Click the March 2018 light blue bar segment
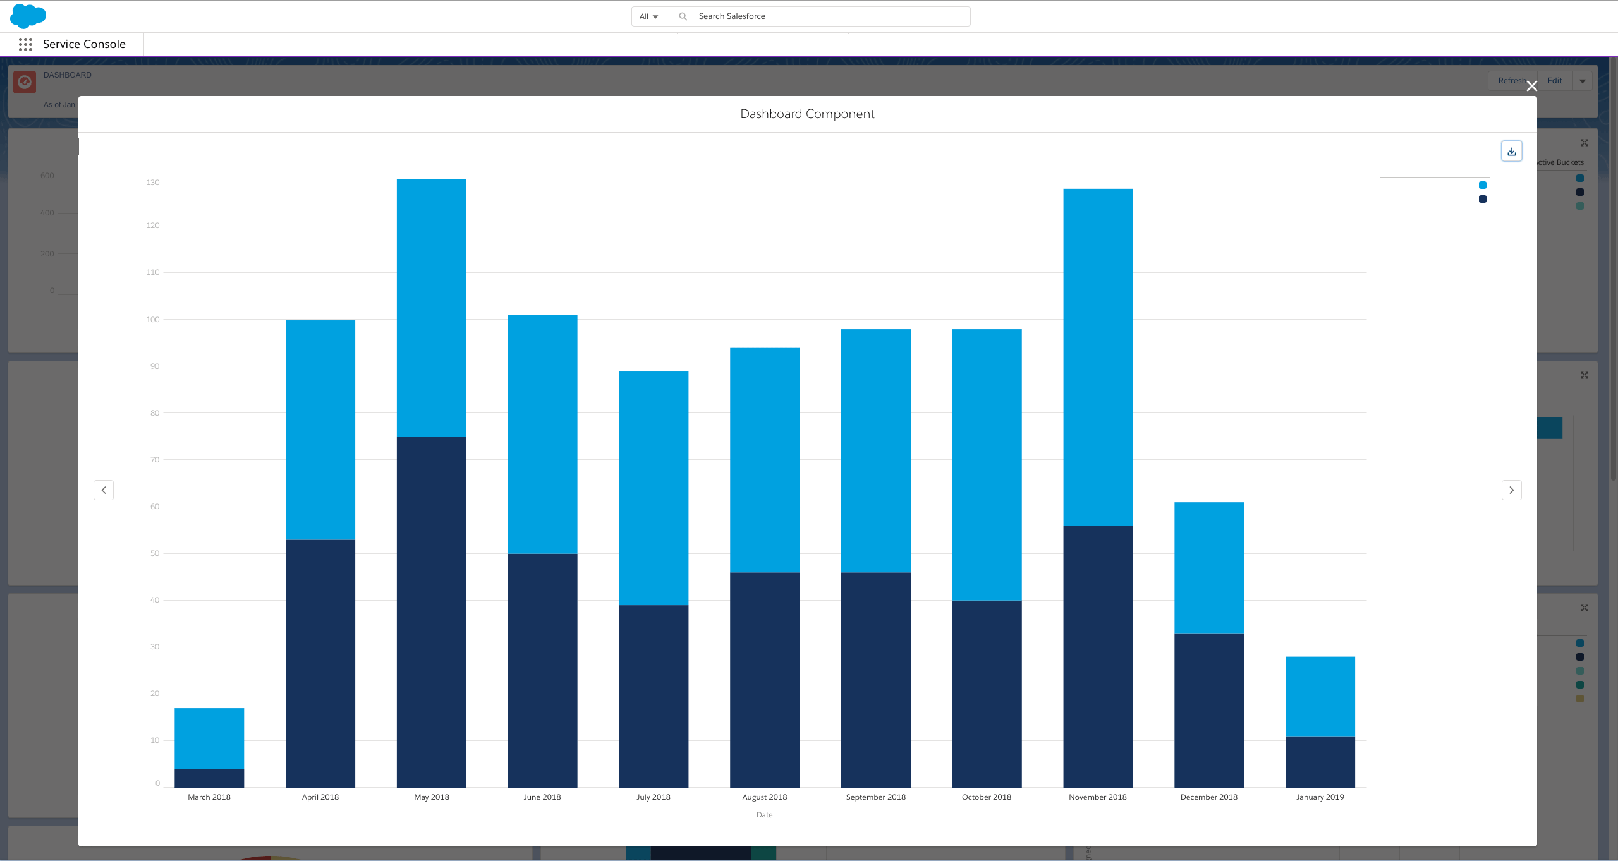This screenshot has height=861, width=1618. [209, 738]
